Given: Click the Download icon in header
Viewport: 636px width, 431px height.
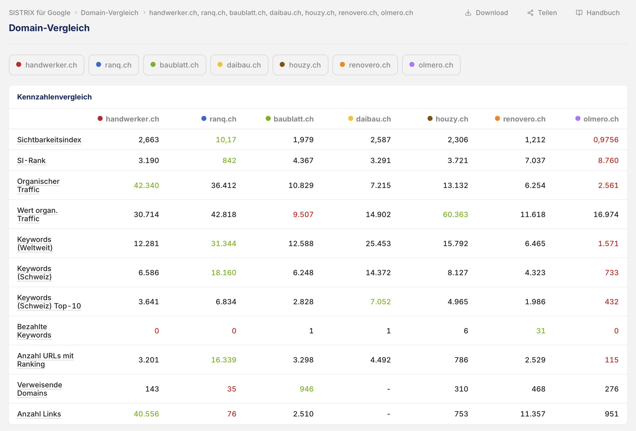Looking at the screenshot, I should coord(468,13).
